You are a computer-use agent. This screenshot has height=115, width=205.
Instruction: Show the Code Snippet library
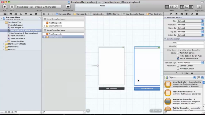[182, 73]
